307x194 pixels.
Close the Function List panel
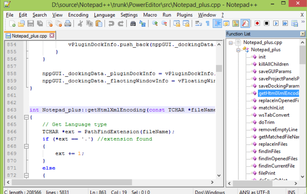coord(302,34)
